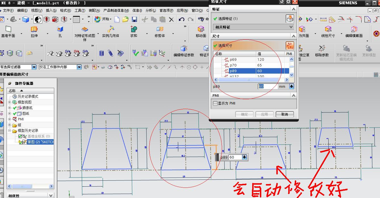Click the Undo arrow icon

181,19
